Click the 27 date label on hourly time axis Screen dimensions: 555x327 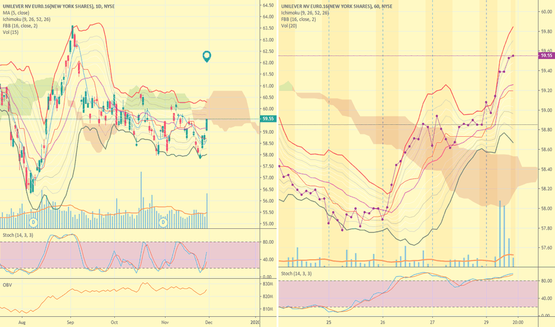[432, 322]
